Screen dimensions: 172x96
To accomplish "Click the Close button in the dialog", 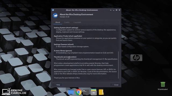I will coord(115,85).
